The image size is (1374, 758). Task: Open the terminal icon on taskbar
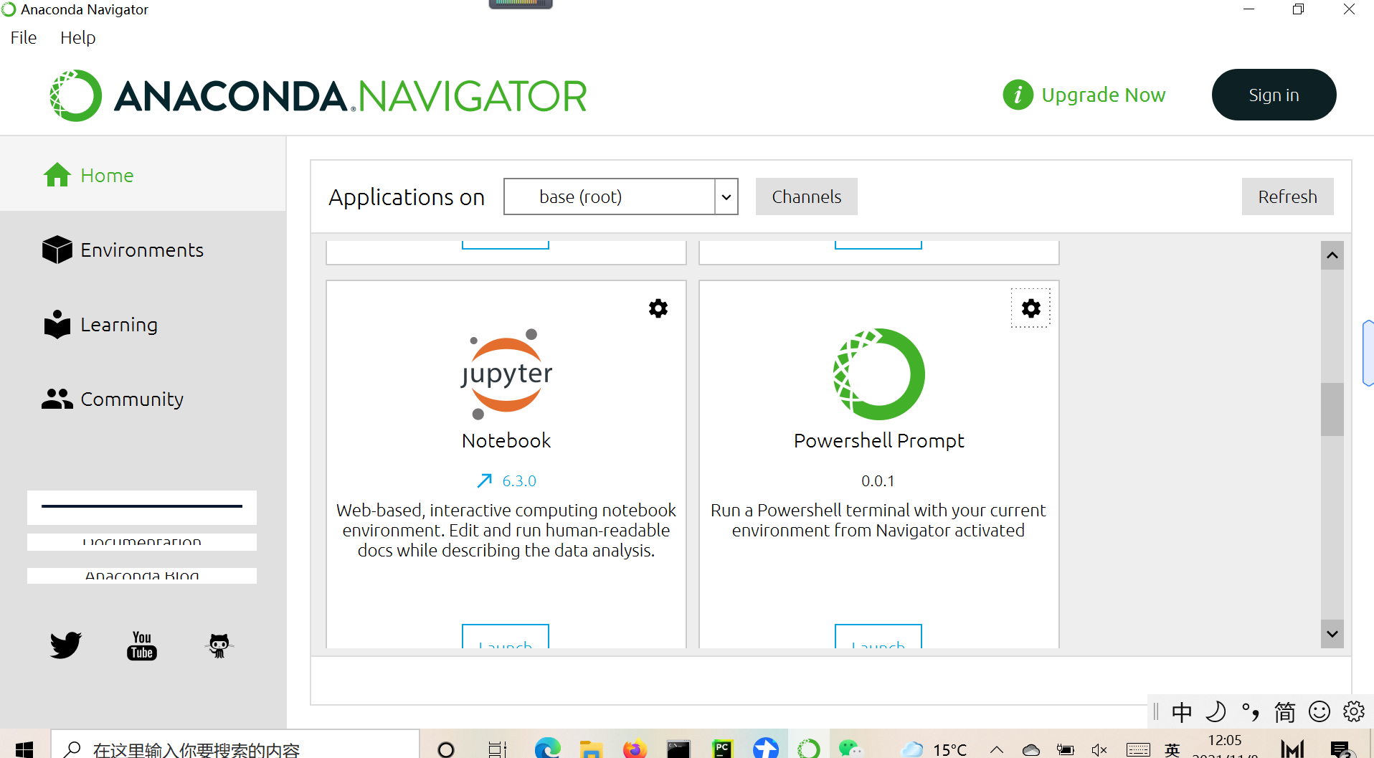(678, 749)
